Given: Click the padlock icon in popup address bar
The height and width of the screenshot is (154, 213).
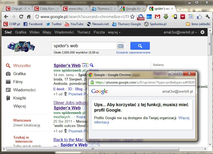Looking at the screenshot, I should [x=92, y=82].
